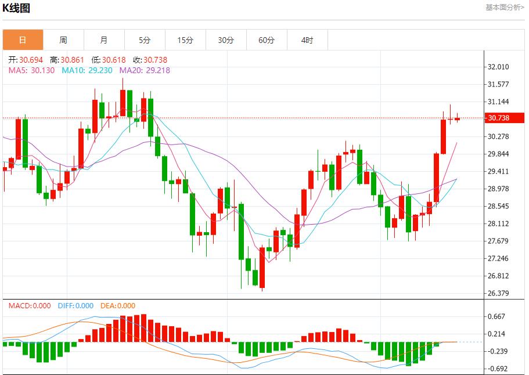This screenshot has height=375, width=529.
Task: Click the MA5 indicator label
Action: [31, 70]
